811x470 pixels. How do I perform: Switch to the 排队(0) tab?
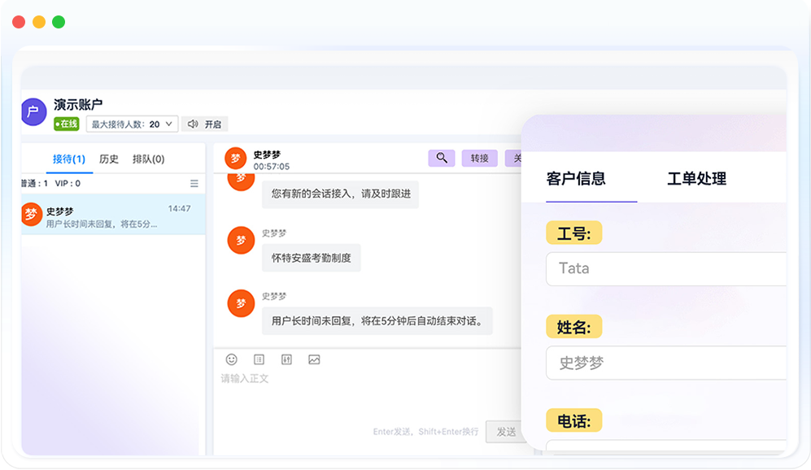tap(148, 159)
